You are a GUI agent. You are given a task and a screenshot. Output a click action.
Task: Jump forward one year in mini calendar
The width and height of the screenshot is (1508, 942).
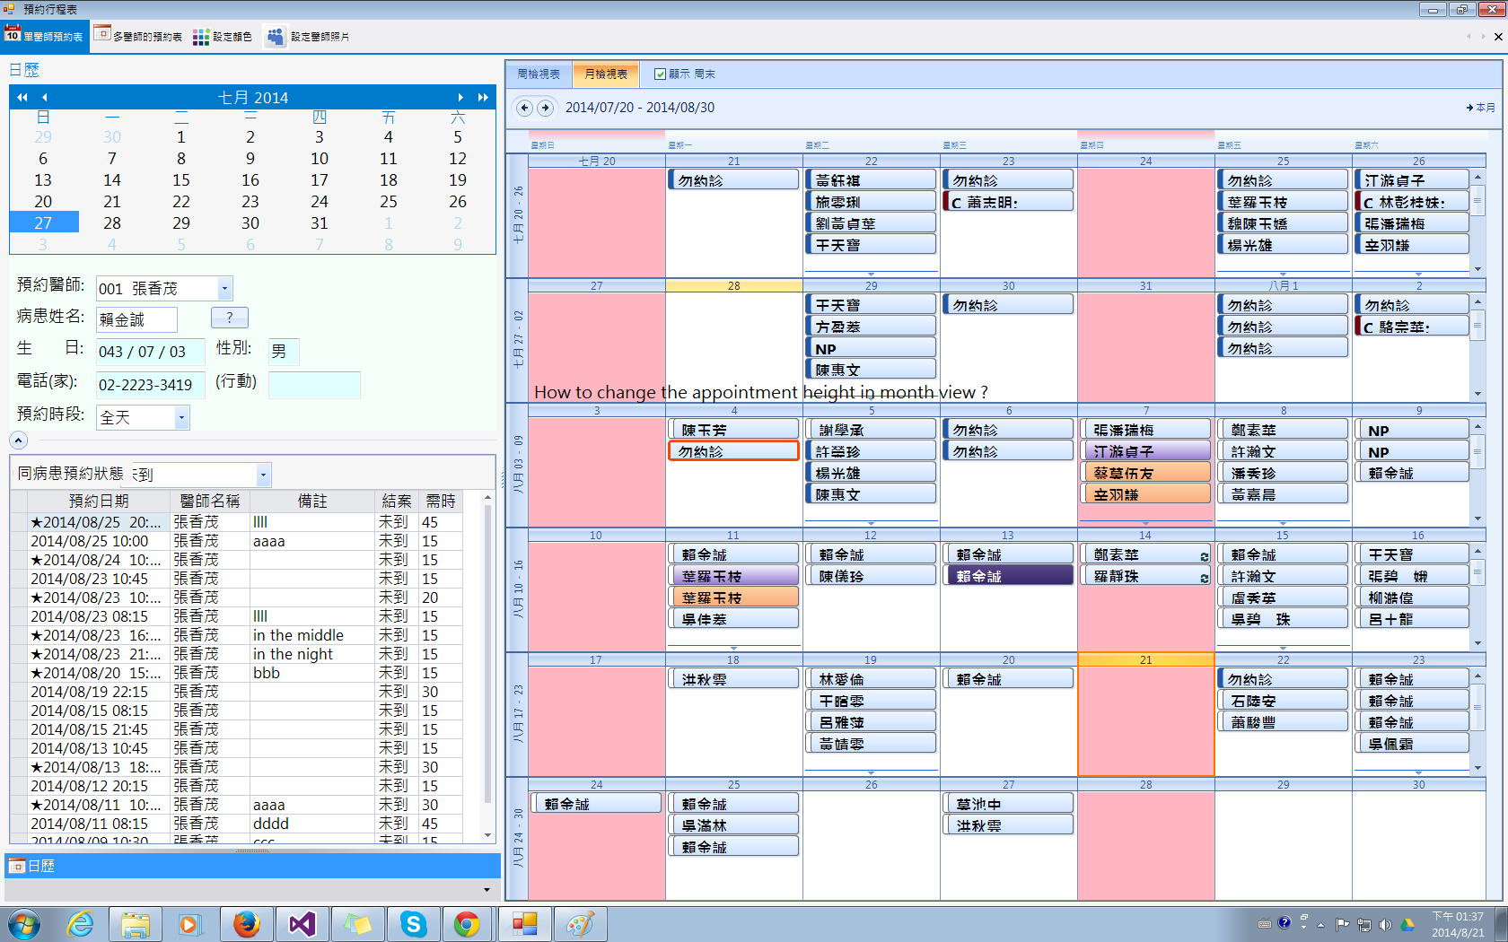click(x=483, y=98)
